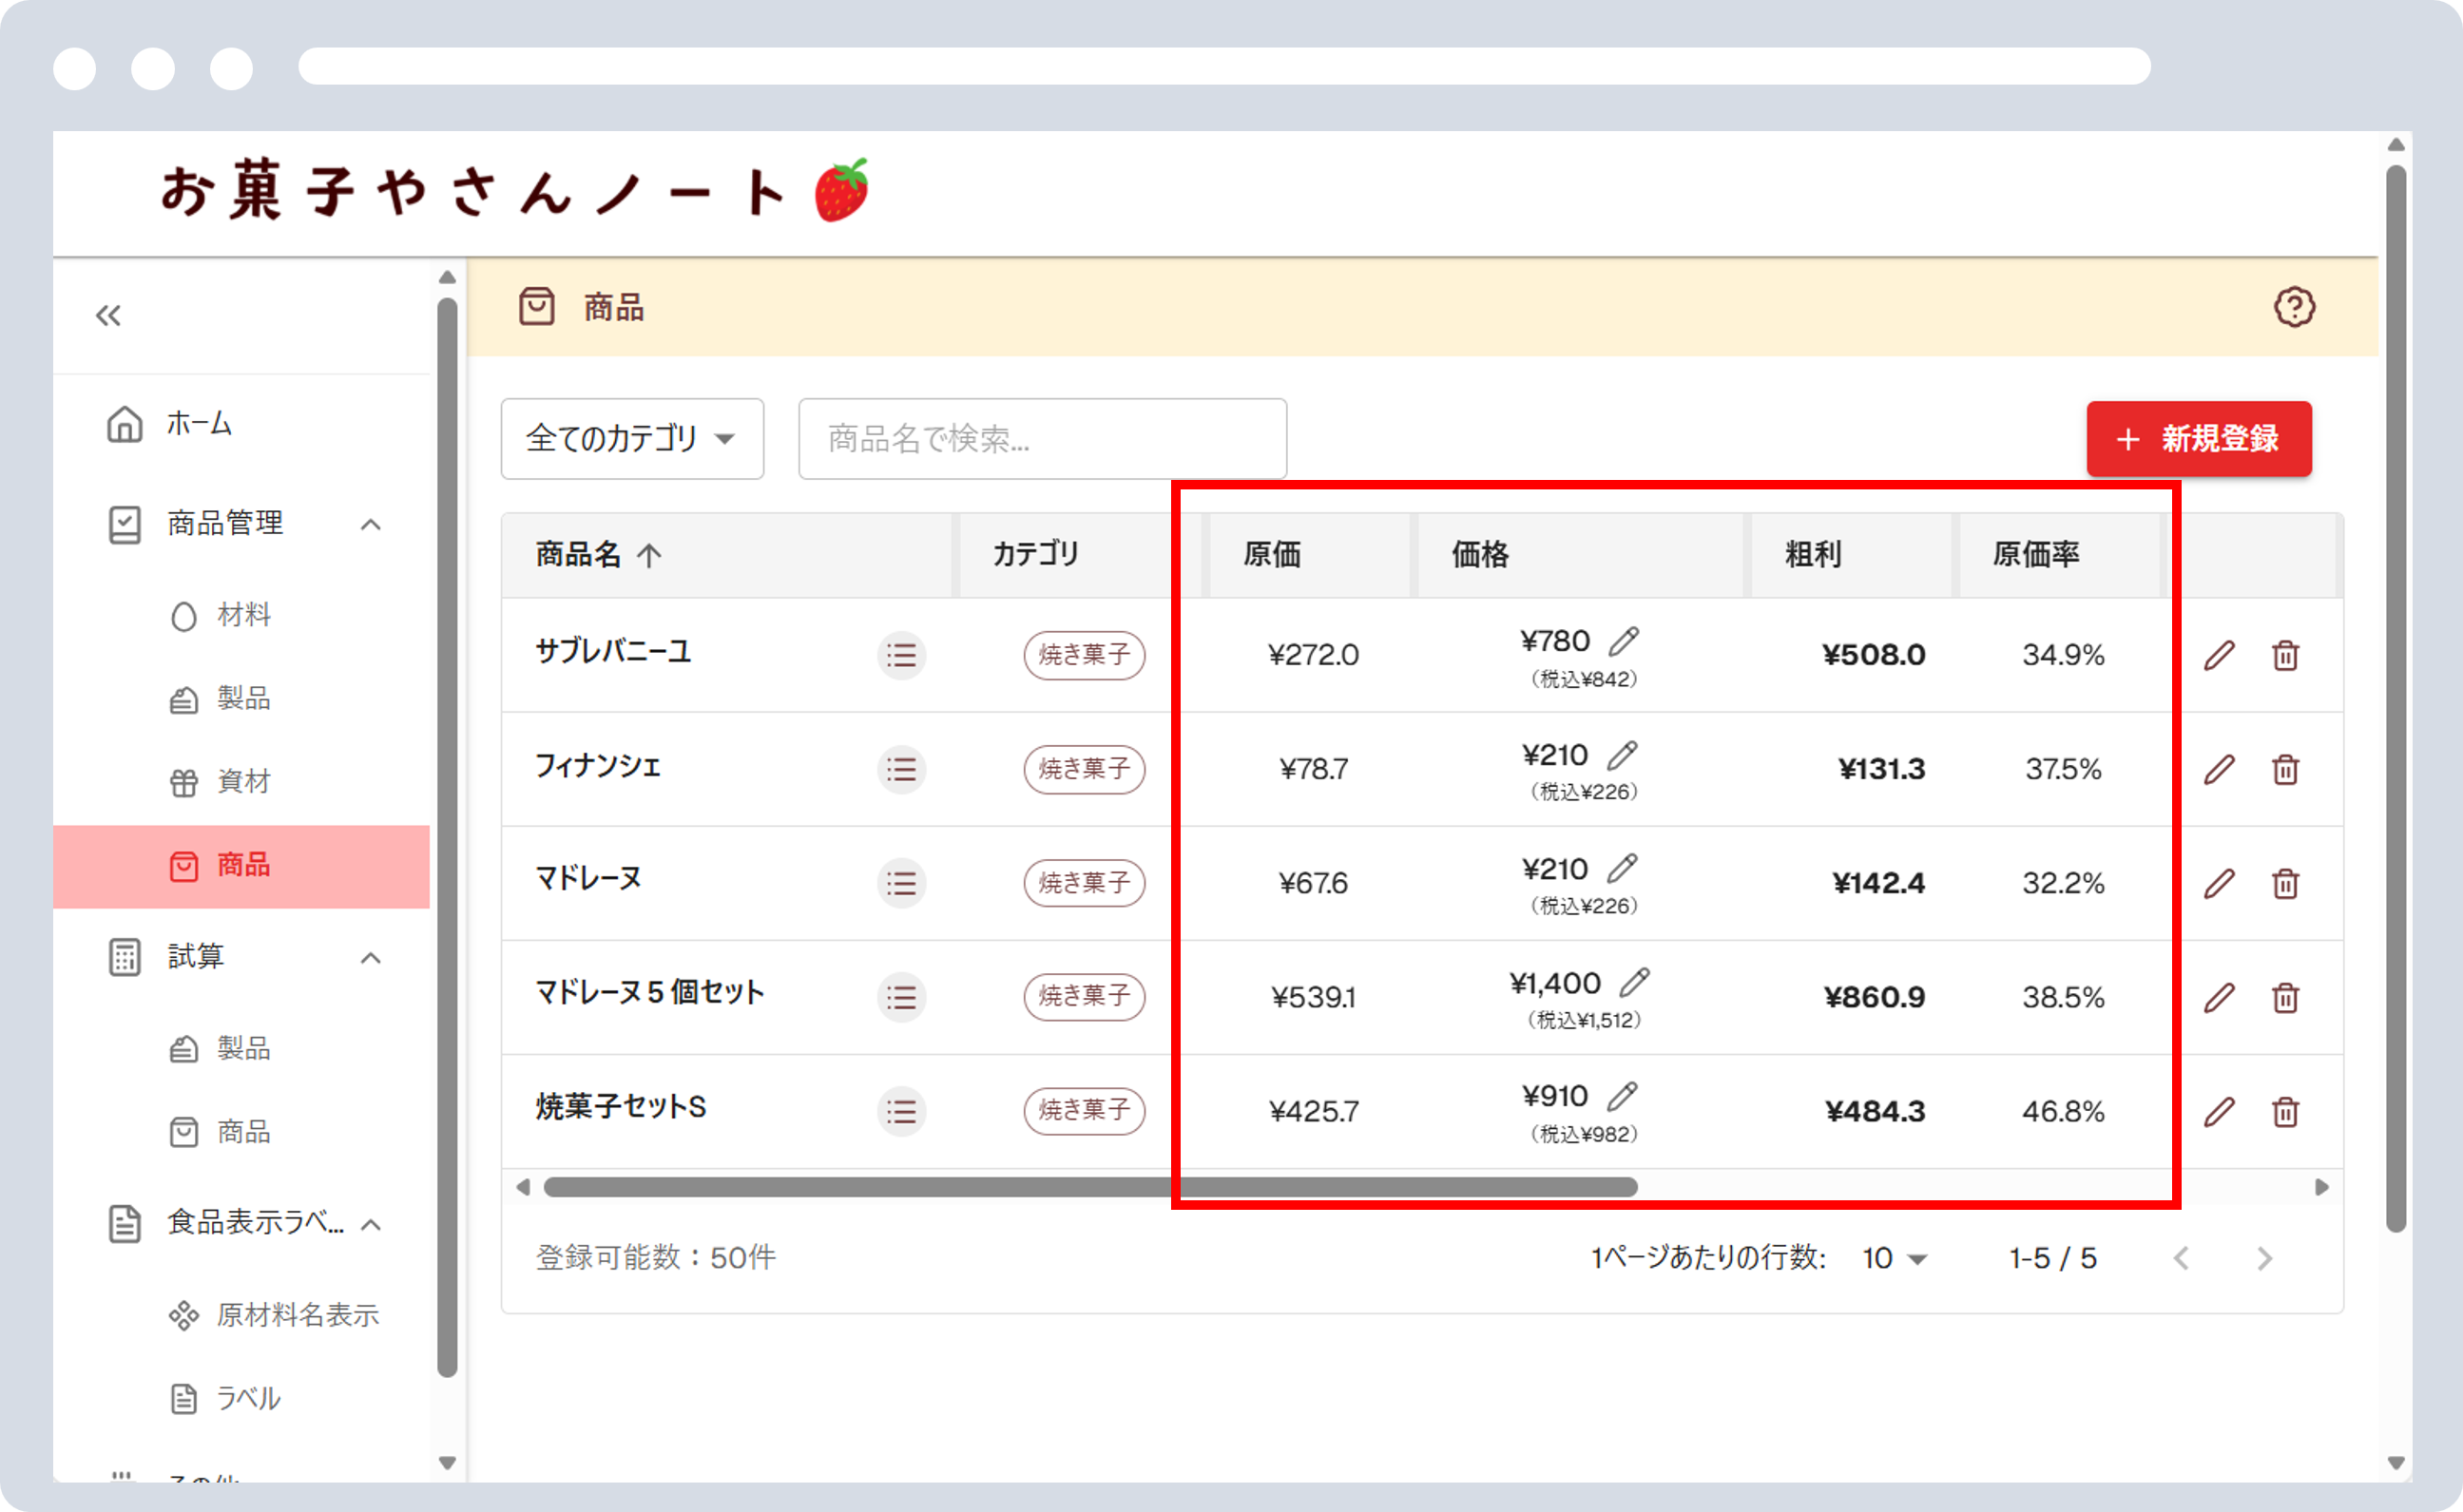Delete 焼菓子セットS using its trash icon
2463x1512 pixels.
2286,1111
